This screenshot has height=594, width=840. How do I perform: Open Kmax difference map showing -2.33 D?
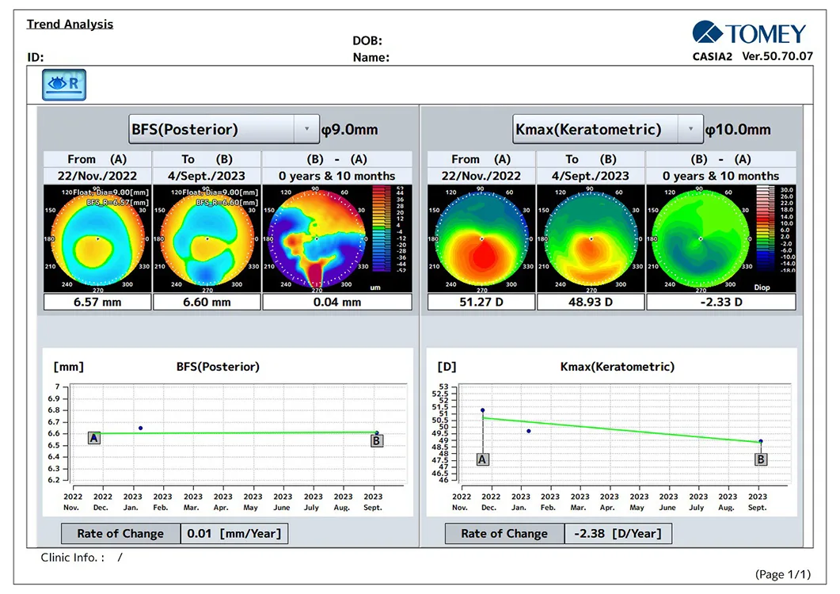tap(700, 238)
